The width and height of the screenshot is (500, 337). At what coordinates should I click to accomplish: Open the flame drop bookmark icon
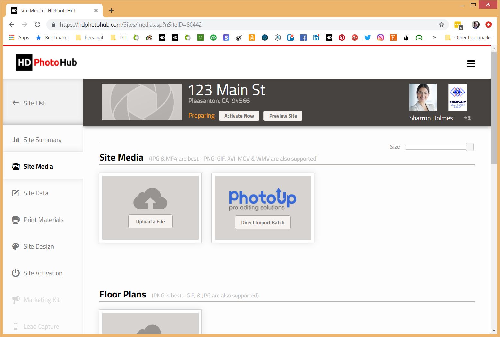(x=406, y=38)
